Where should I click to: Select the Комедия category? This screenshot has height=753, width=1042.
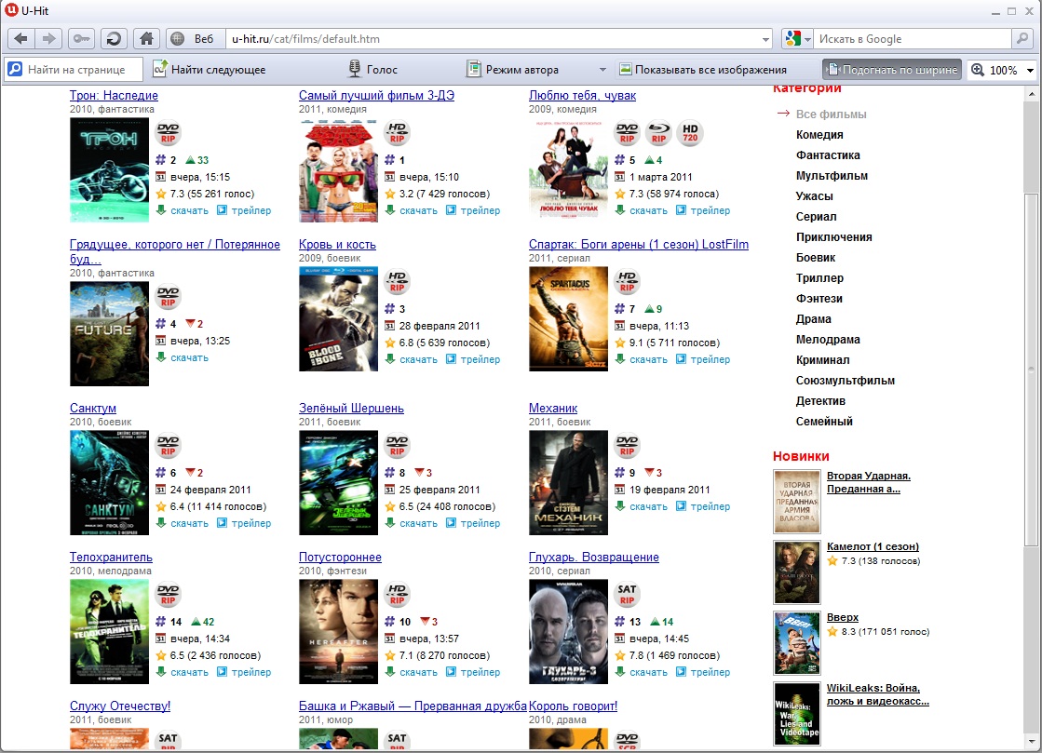click(x=819, y=135)
